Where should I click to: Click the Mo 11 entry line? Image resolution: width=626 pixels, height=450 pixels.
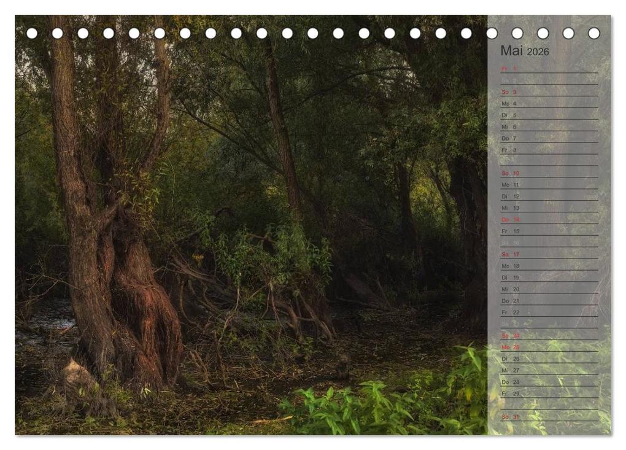click(512, 184)
